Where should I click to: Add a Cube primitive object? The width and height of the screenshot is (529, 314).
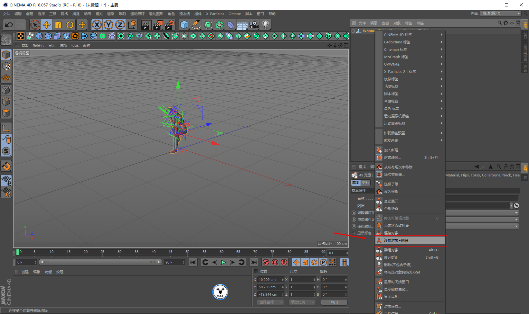[x=184, y=25]
